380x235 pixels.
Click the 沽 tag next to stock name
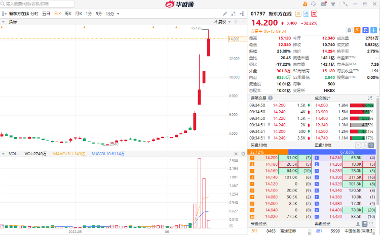tap(298, 14)
